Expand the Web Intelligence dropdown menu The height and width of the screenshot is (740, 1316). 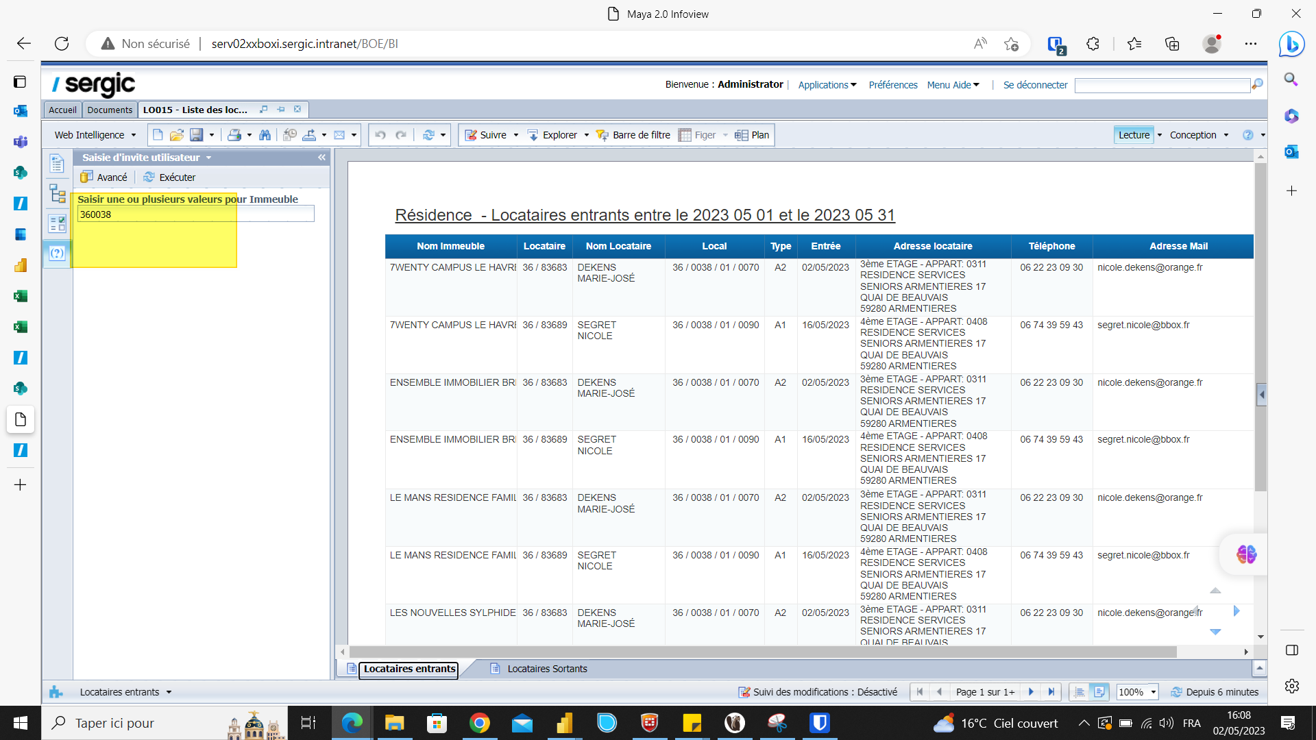95,135
